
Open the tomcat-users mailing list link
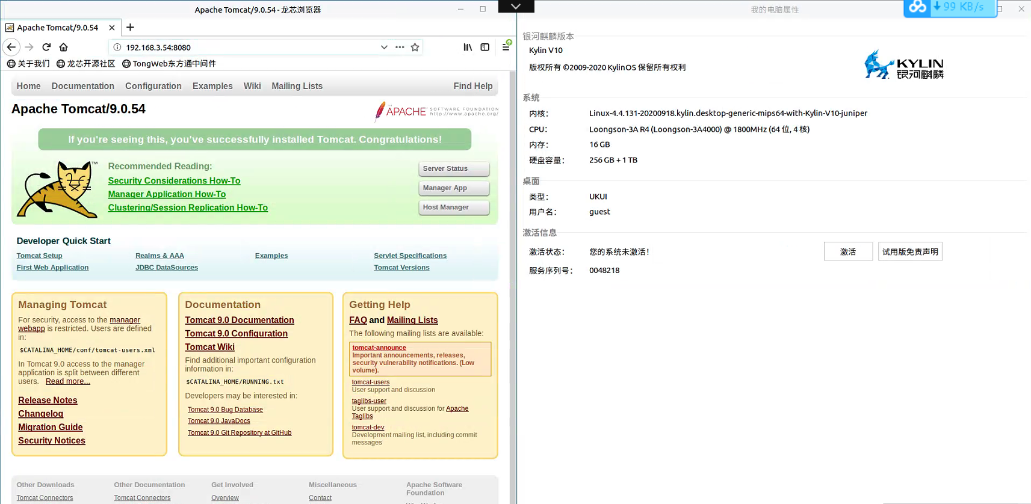click(x=371, y=382)
